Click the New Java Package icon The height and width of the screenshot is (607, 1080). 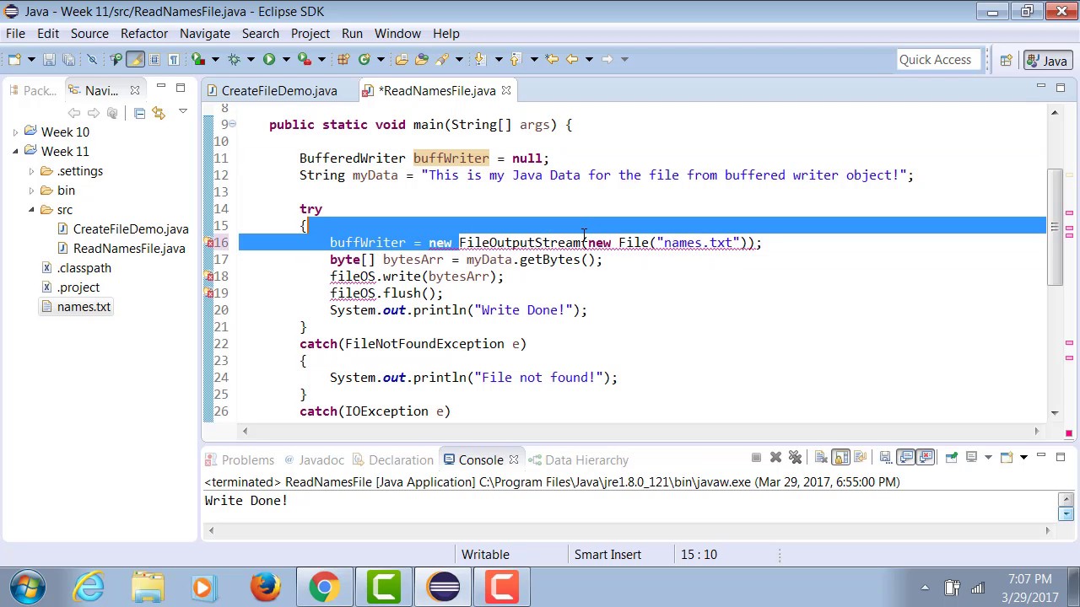[x=343, y=59]
